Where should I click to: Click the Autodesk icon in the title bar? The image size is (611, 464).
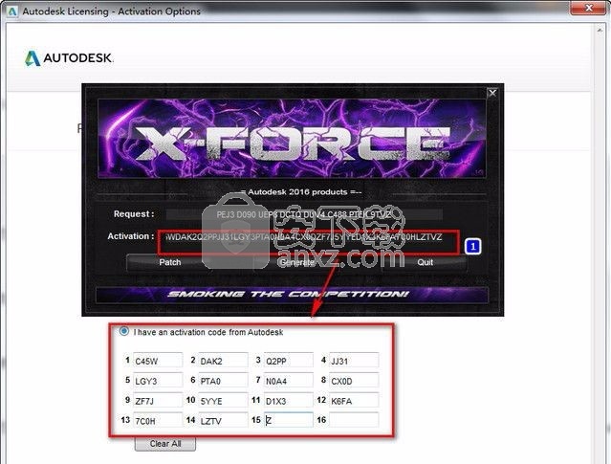(12, 11)
